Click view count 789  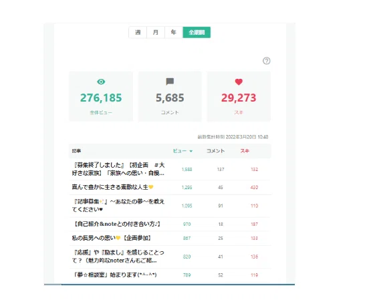(x=187, y=275)
